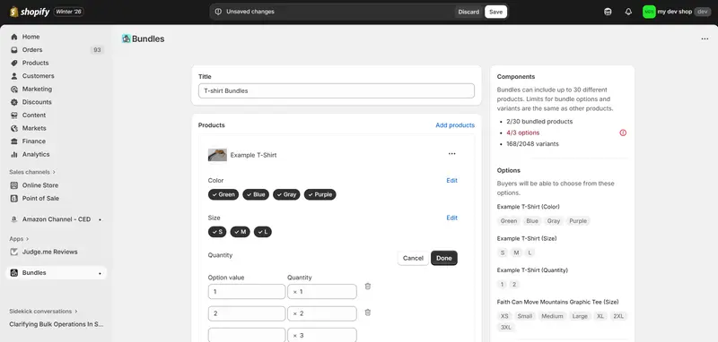
Task: Click the Content icon
Action: [14, 115]
